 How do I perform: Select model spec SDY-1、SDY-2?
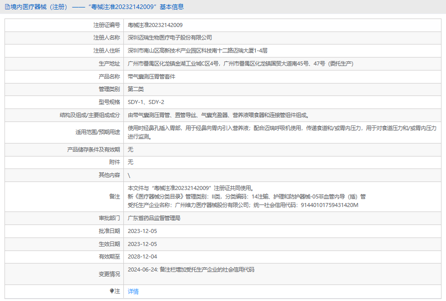point(146,102)
